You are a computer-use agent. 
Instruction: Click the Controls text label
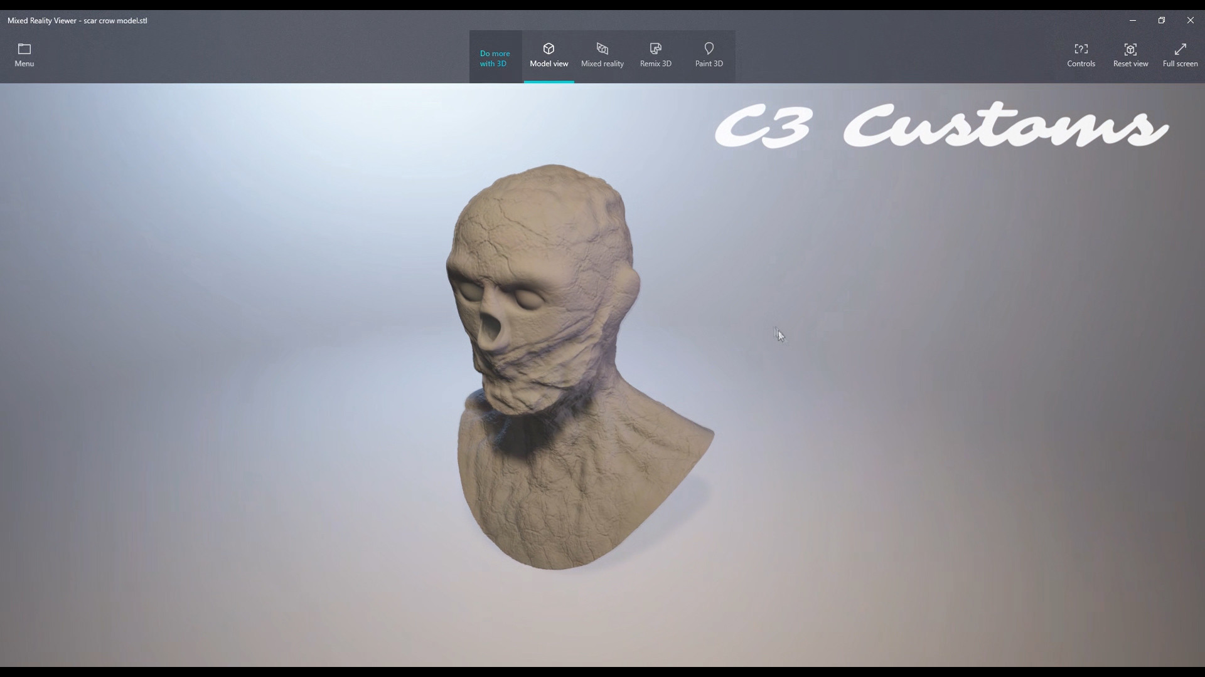pos(1081,63)
